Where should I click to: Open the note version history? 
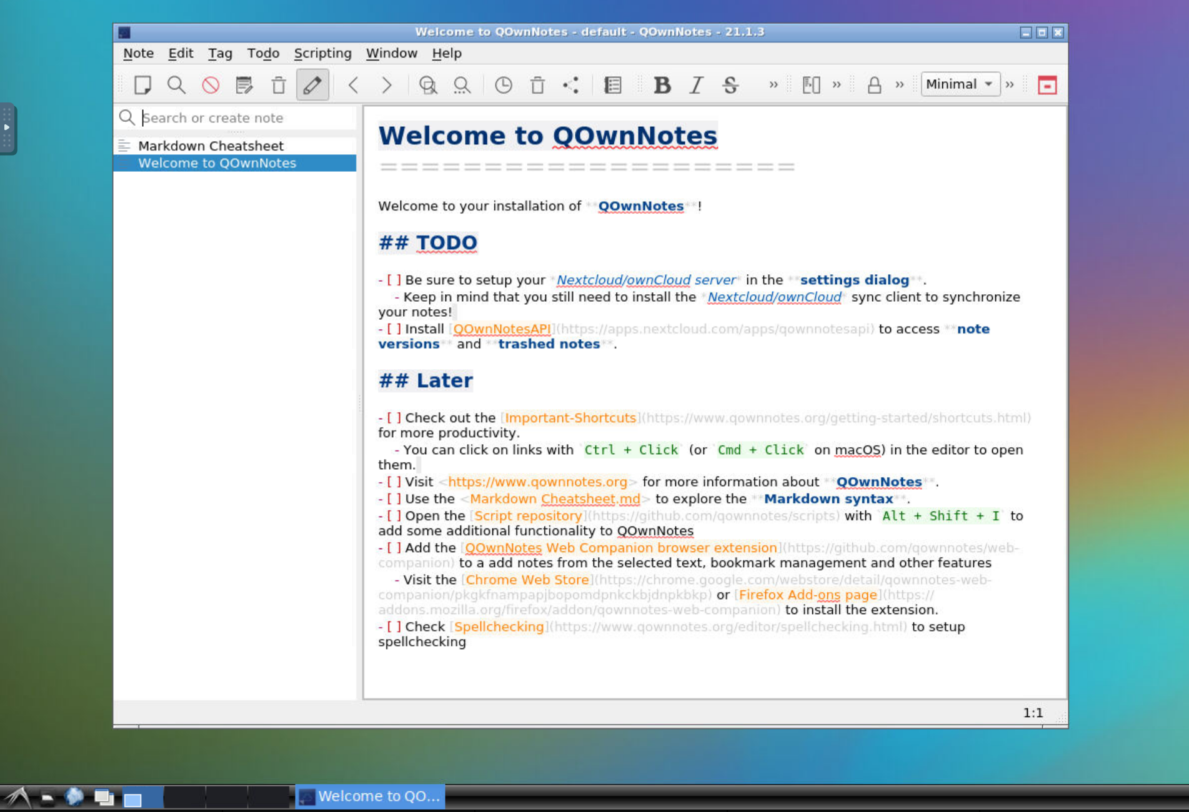click(503, 84)
